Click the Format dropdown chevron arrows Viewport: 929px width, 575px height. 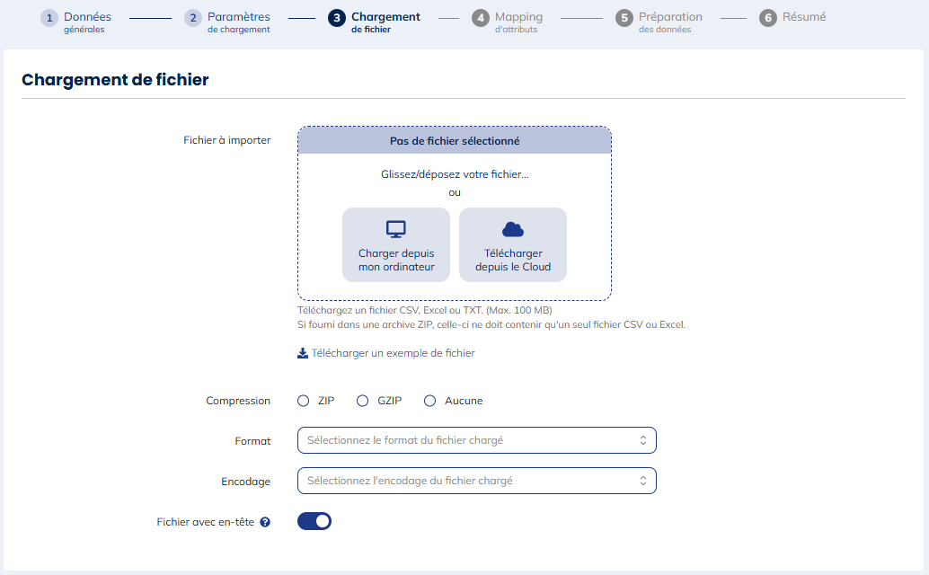(x=643, y=440)
